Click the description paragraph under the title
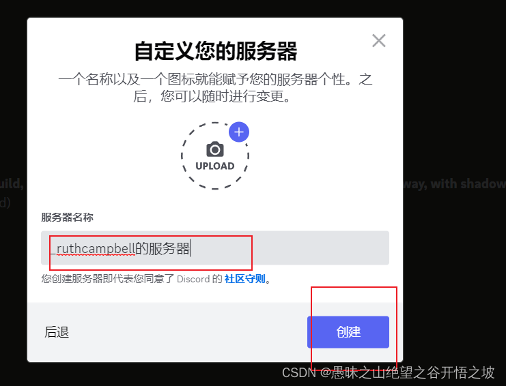 (x=215, y=88)
